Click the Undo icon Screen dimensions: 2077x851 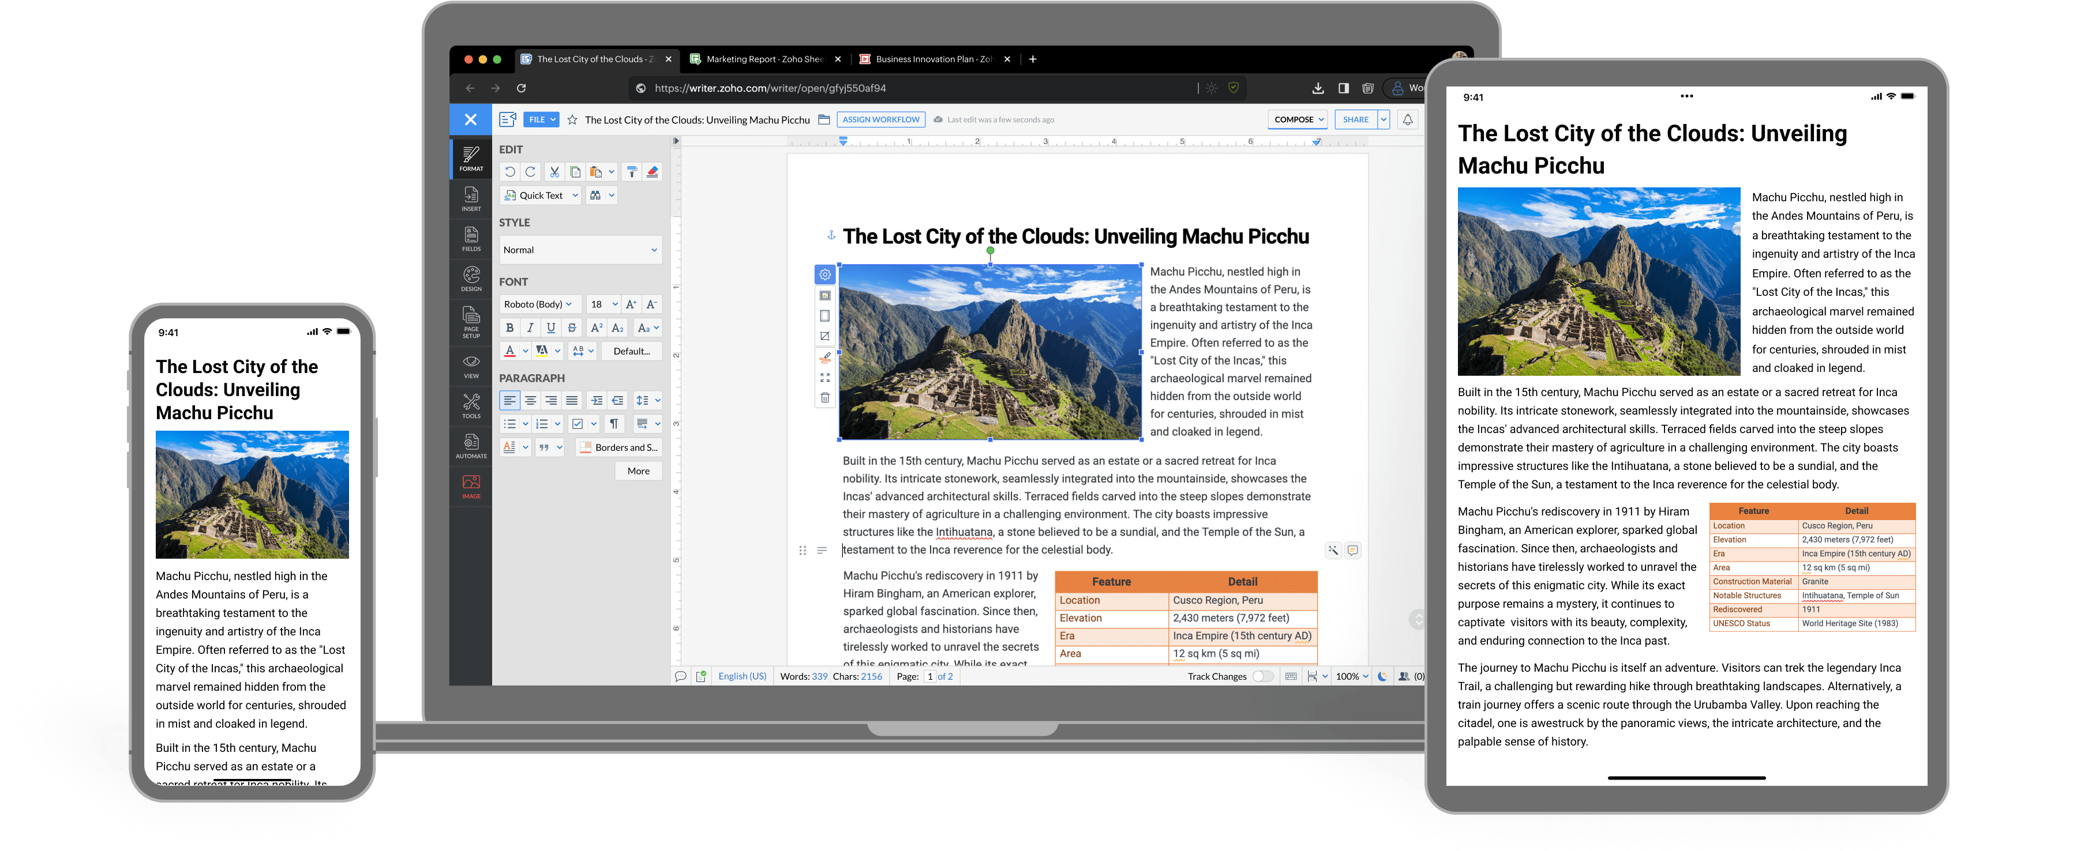coord(509,172)
